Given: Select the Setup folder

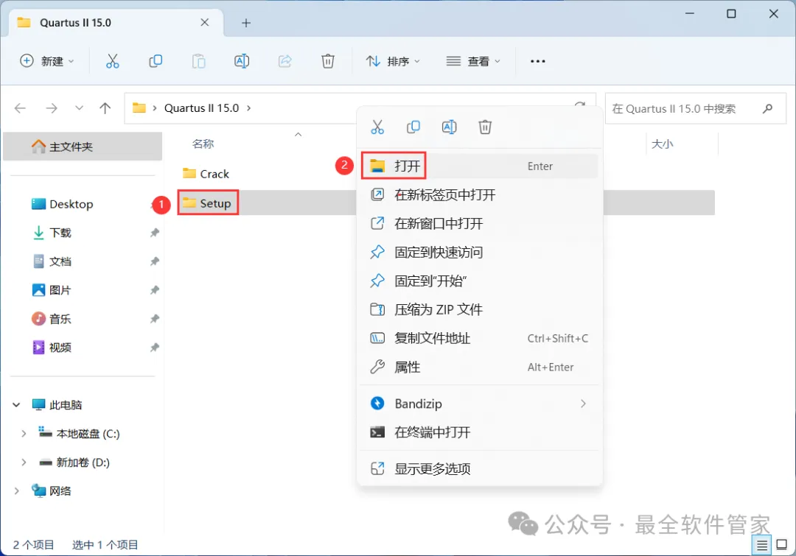Looking at the screenshot, I should click(x=208, y=203).
